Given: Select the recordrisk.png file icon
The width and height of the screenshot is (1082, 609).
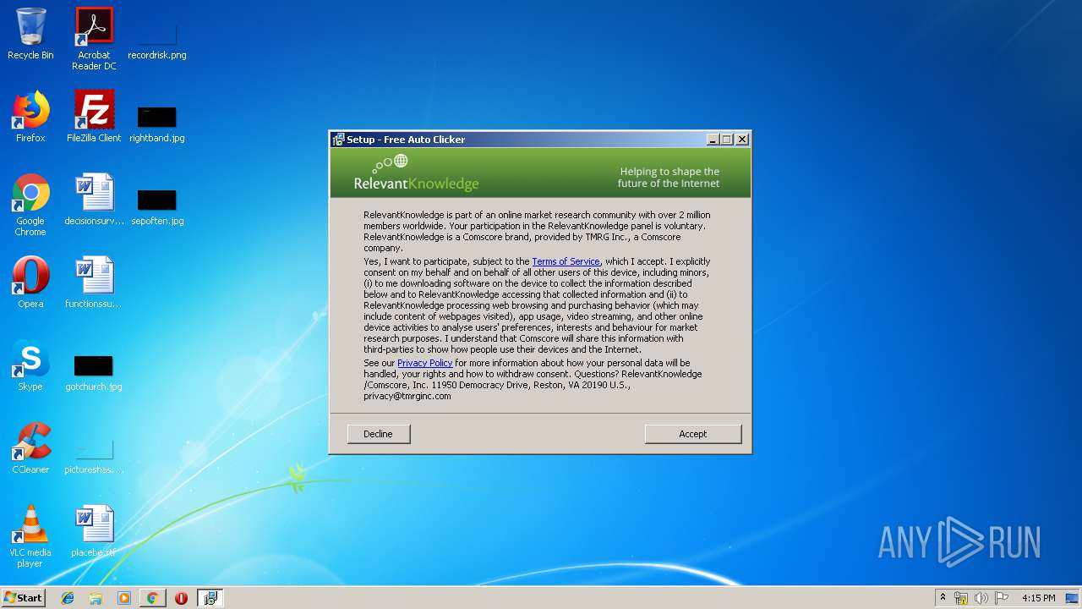Looking at the screenshot, I should point(157,39).
